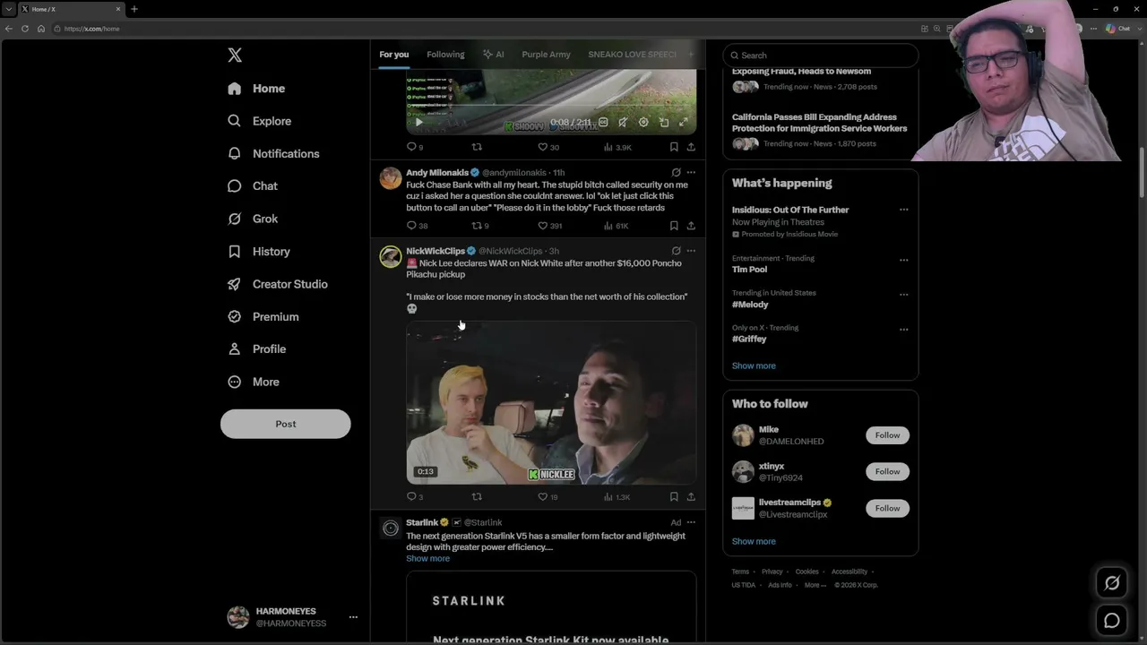Unmute the Shoovy video

[623, 123]
